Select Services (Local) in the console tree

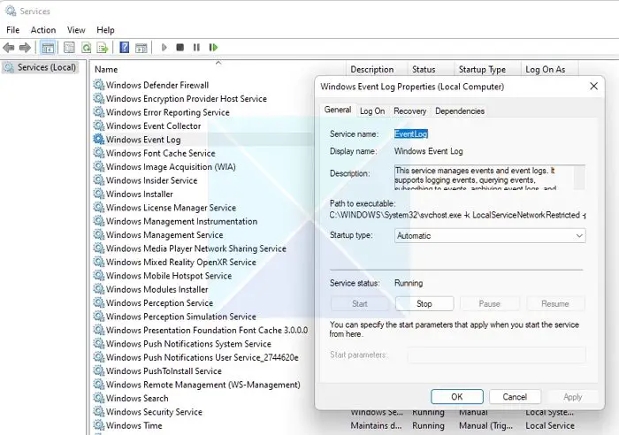pyautogui.click(x=40, y=67)
